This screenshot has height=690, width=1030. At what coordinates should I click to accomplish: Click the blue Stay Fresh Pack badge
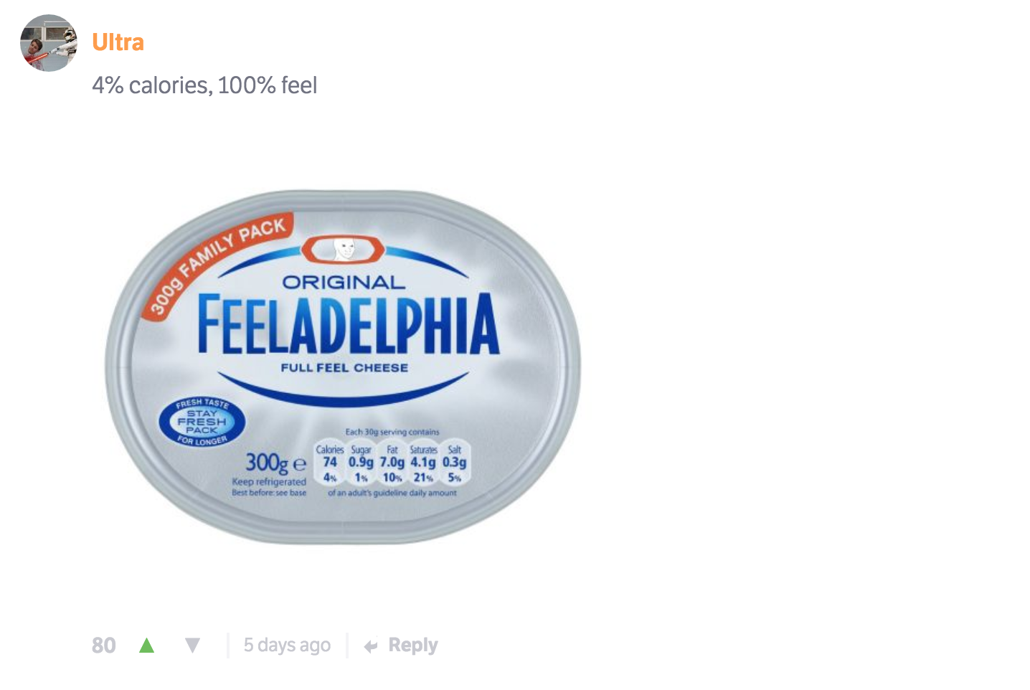pos(202,422)
